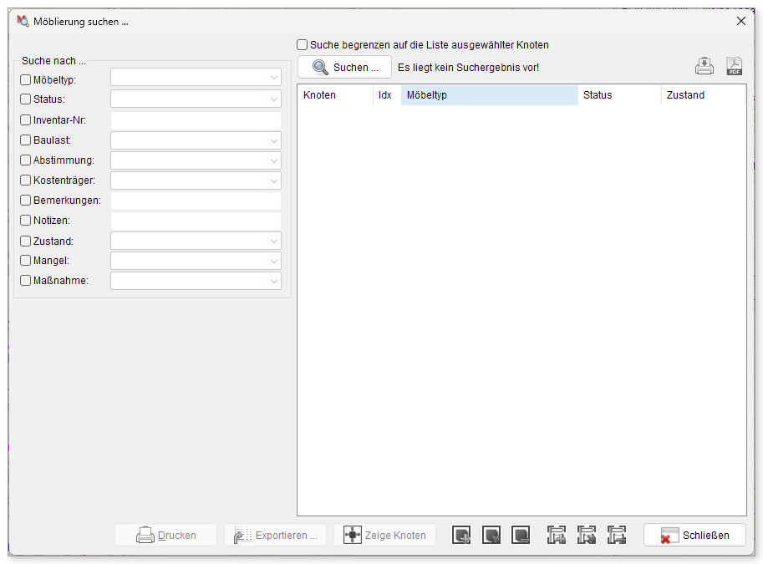Click the signpost icon with minus sign
The height and width of the screenshot is (564, 763).
617,535
